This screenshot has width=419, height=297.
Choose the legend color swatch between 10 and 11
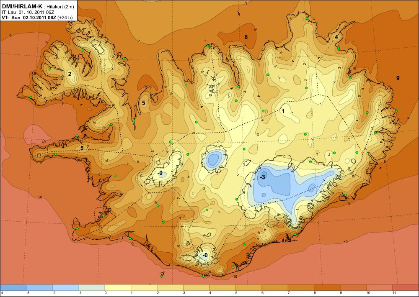click(380, 287)
